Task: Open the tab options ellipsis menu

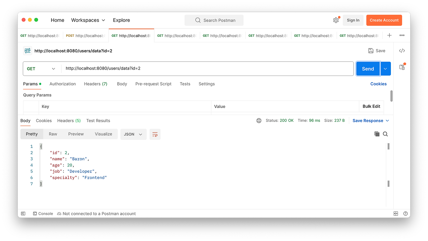Action: pos(402,35)
